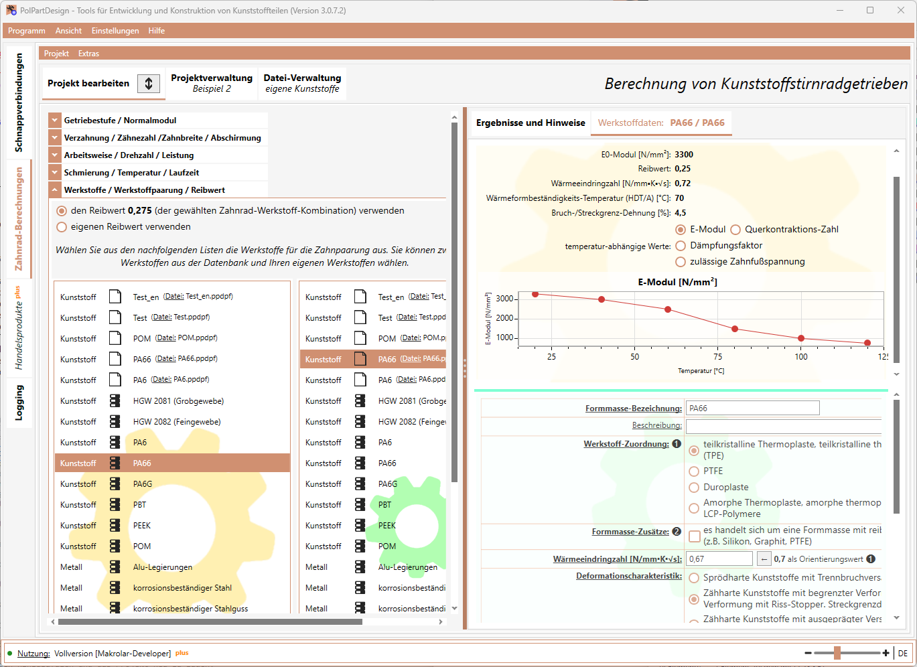Open the Logging side tab
917x667 pixels.
point(19,402)
